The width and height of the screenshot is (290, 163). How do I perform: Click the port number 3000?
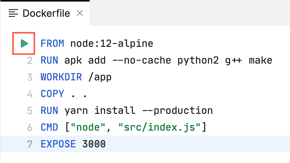click(x=94, y=144)
